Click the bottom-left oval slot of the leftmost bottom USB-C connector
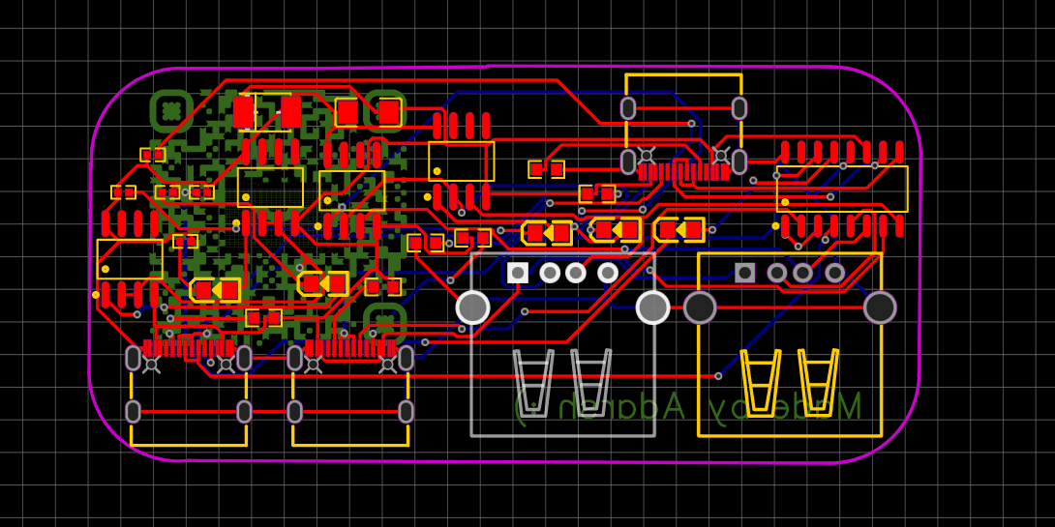The height and width of the screenshot is (527, 1055). coord(134,411)
